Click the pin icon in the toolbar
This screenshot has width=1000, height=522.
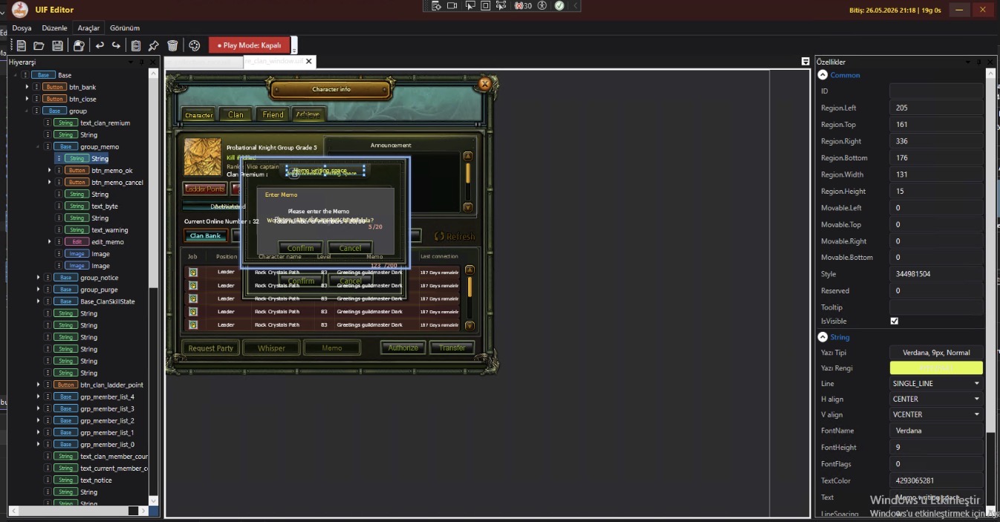[x=154, y=45]
